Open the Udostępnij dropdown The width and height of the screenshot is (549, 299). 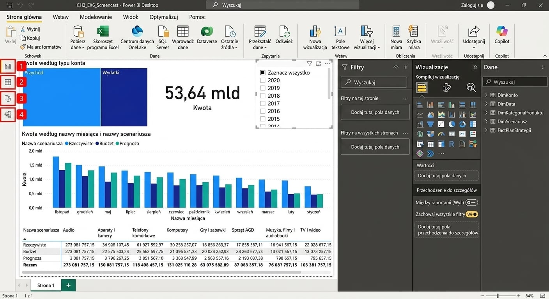[x=474, y=38]
